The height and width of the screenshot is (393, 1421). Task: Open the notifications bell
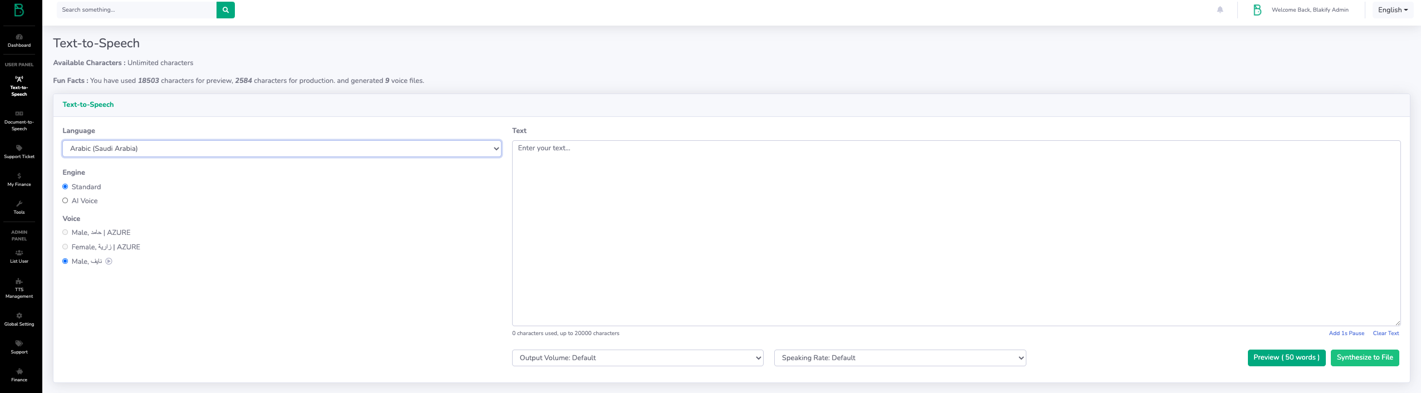[1220, 9]
